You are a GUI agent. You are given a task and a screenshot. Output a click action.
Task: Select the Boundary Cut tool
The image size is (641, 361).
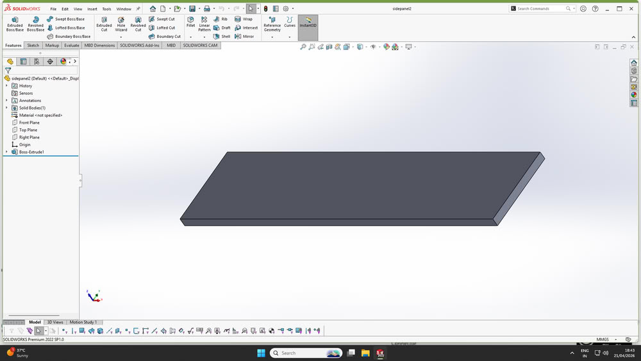coord(164,37)
